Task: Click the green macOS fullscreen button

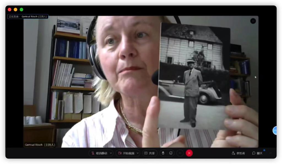Action: coord(21,10)
